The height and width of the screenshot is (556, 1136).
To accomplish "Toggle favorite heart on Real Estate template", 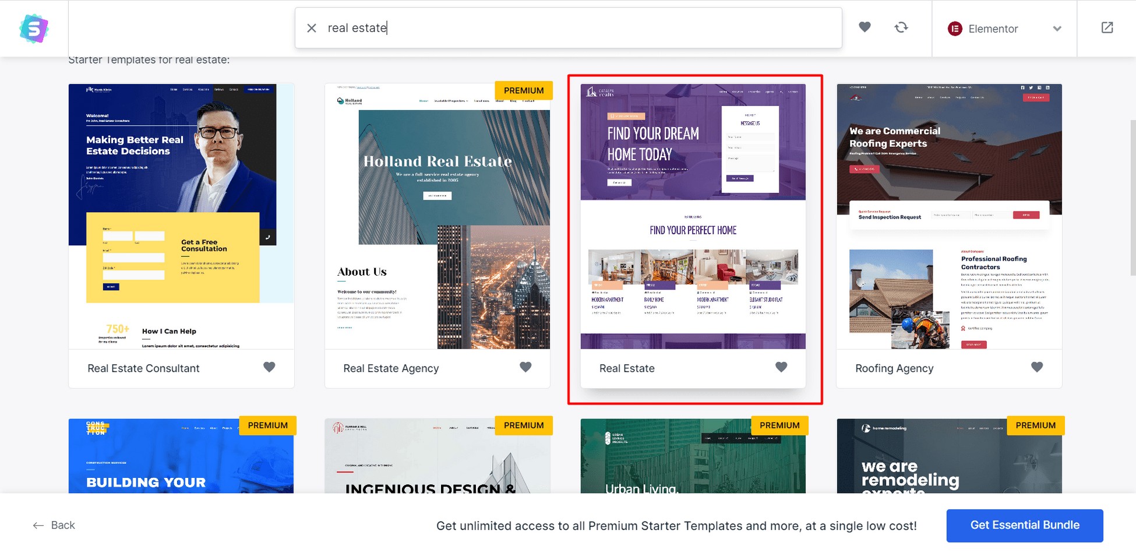I will [x=781, y=367].
